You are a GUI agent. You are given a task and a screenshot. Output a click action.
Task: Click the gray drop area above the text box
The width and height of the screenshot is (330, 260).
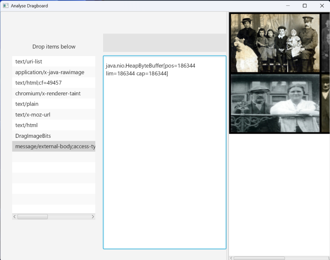tap(165, 43)
